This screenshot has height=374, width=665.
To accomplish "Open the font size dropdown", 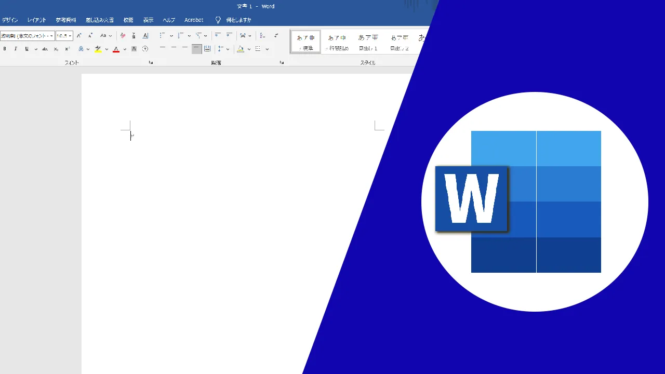I will click(x=70, y=36).
